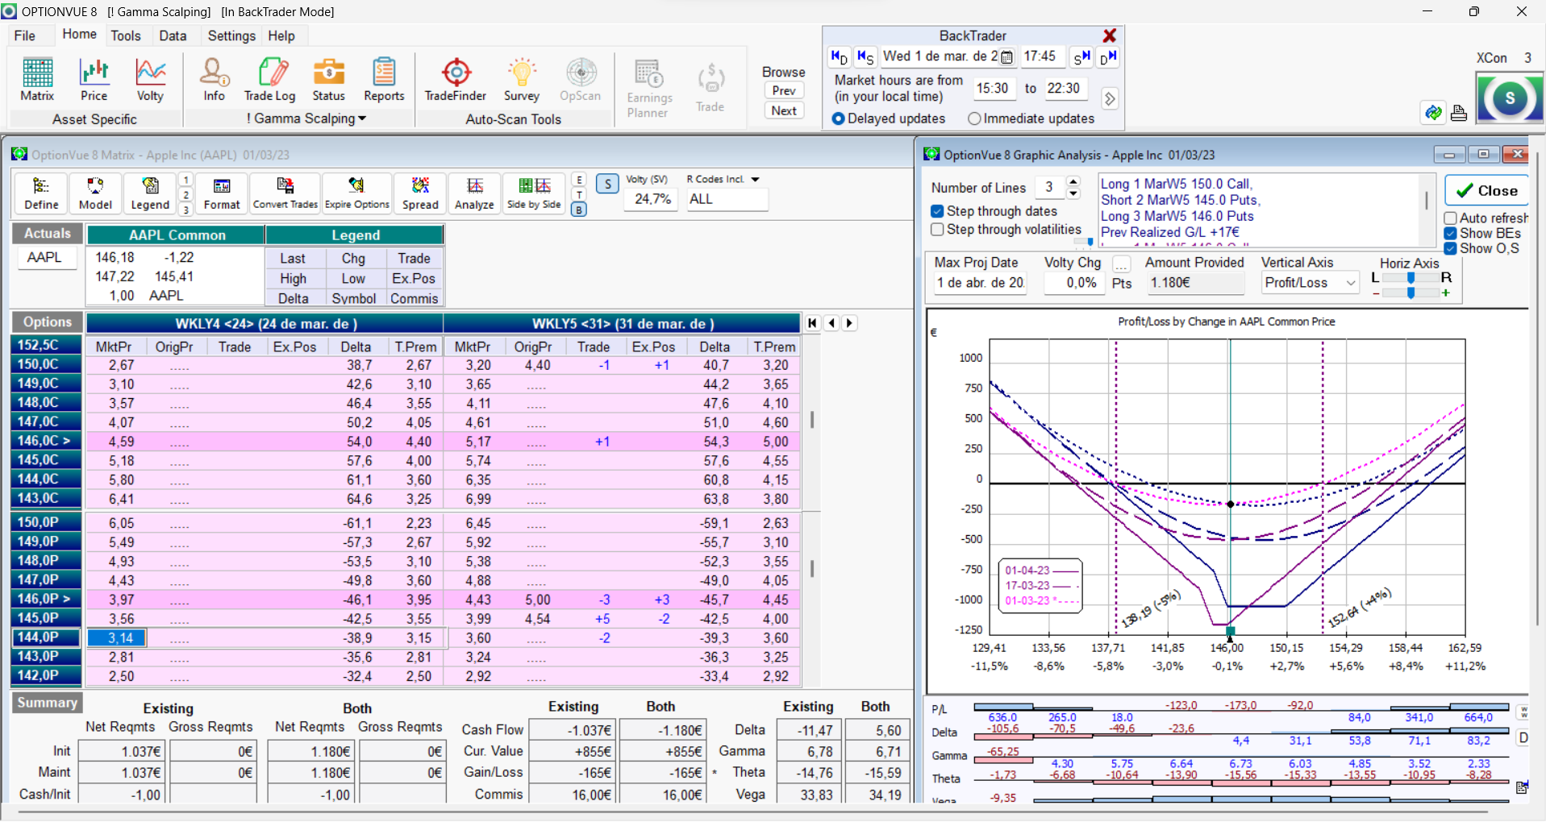Enable Step through volatilities checkbox
Viewport: 1546px width, 822px height.
click(937, 230)
